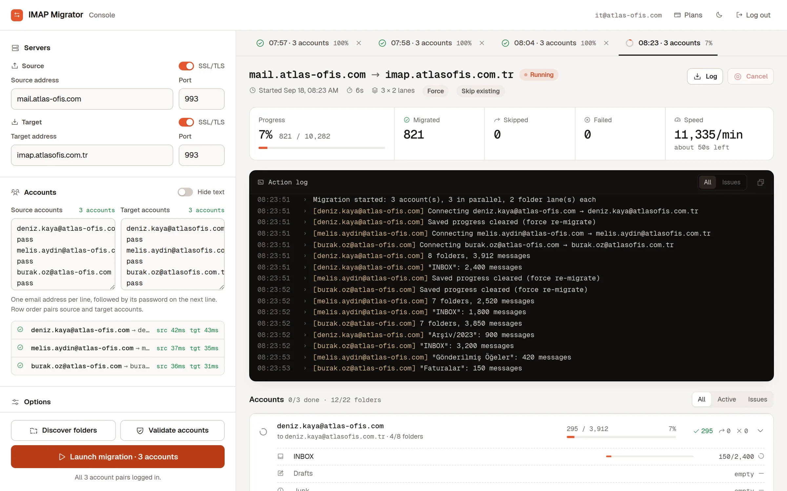Edit the Target address field
Screen dimensions: 787x491
point(92,155)
